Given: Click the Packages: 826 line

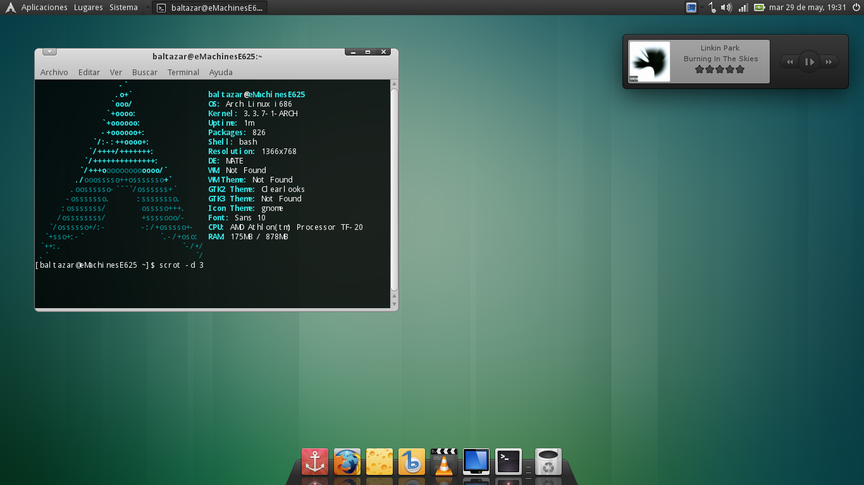Looking at the screenshot, I should click(x=237, y=132).
